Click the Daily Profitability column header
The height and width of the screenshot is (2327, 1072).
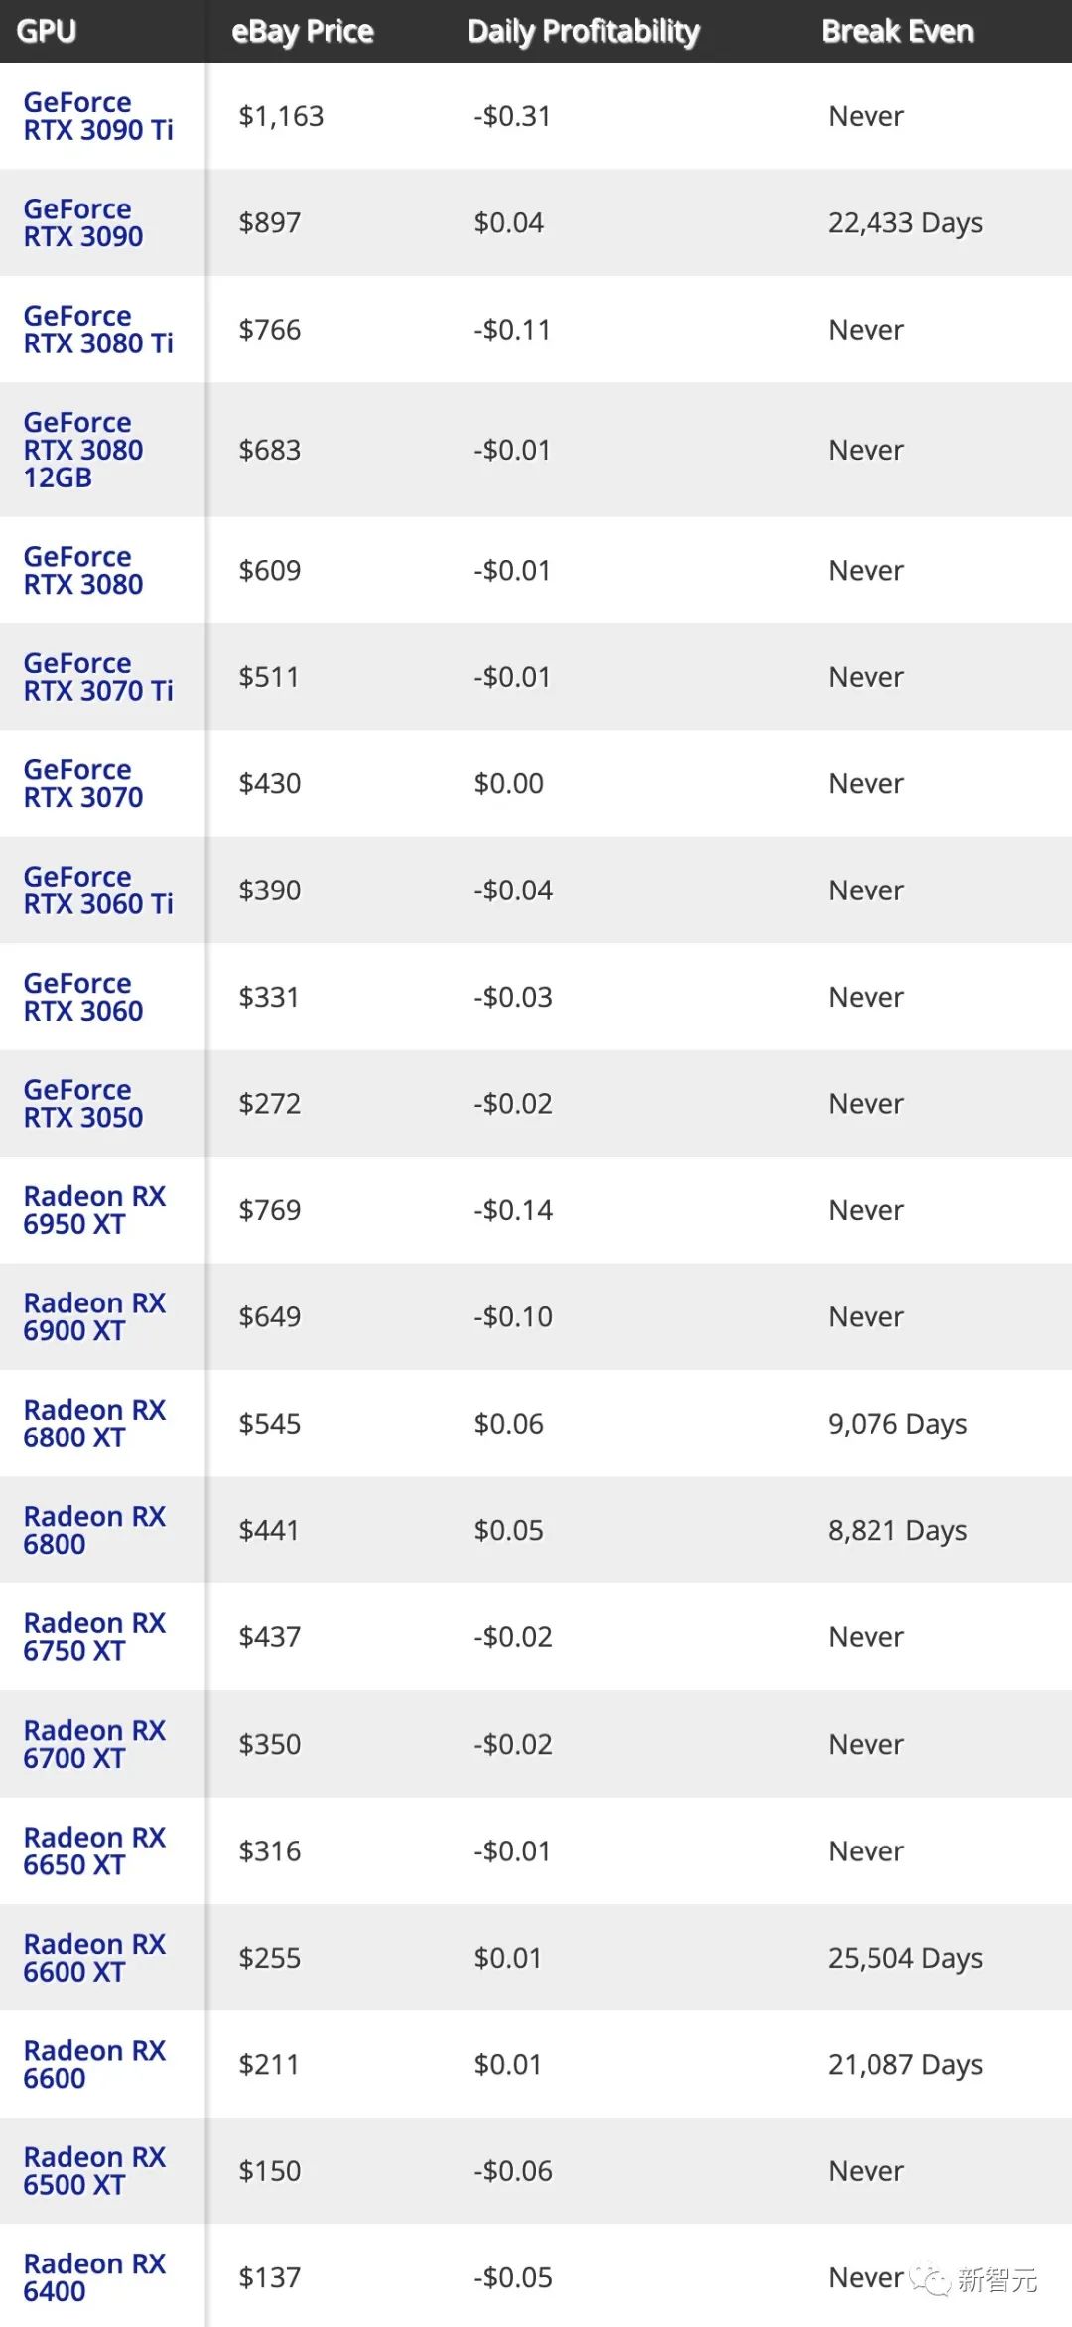[584, 31]
